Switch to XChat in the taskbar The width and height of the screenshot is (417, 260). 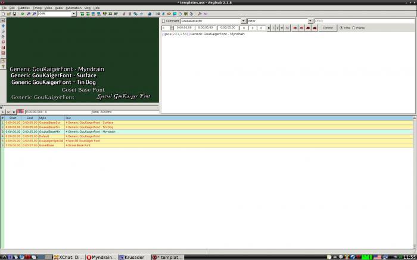(69, 257)
